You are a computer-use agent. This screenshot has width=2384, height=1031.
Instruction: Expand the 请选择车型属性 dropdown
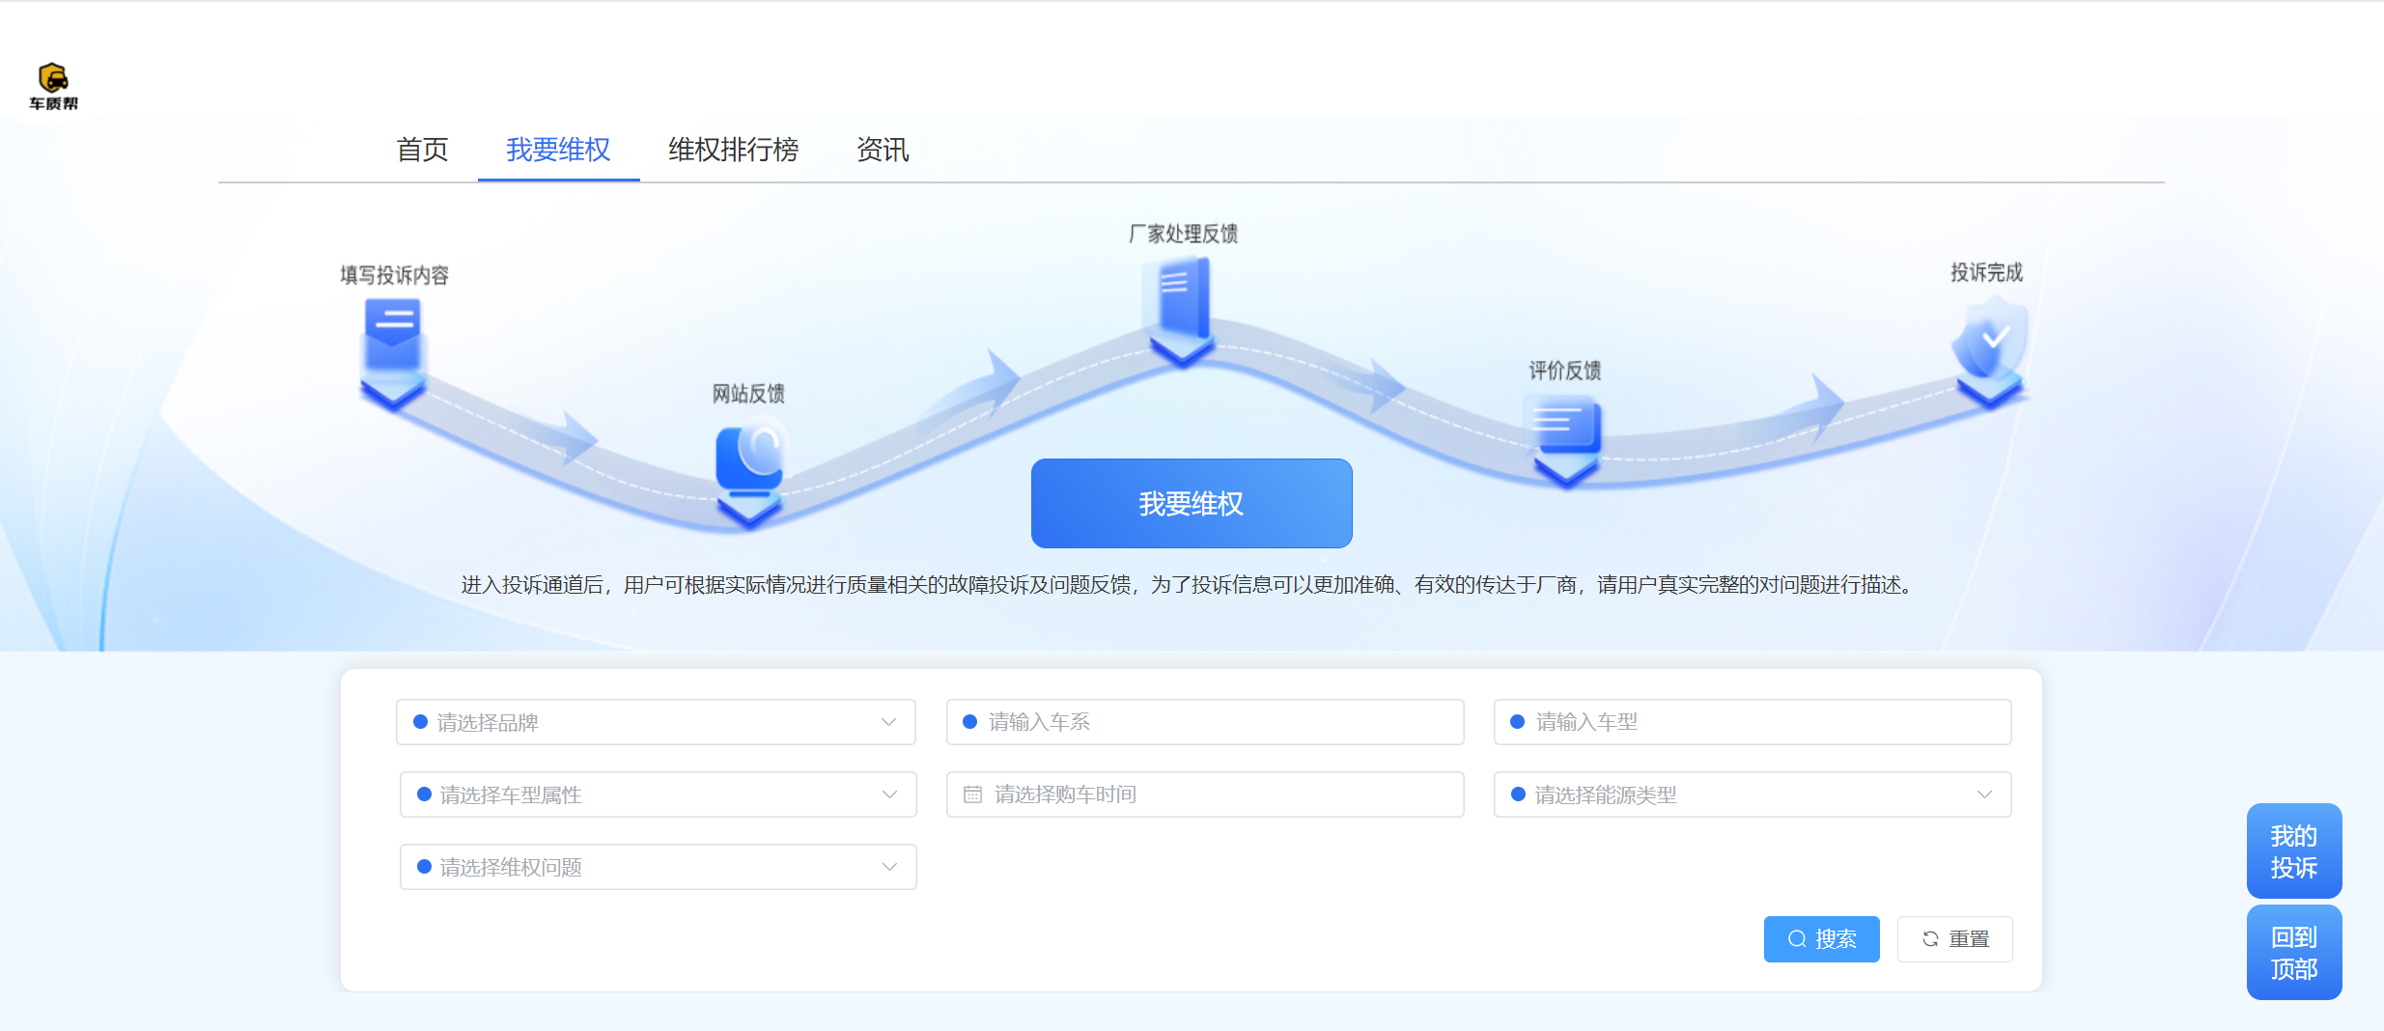(658, 794)
